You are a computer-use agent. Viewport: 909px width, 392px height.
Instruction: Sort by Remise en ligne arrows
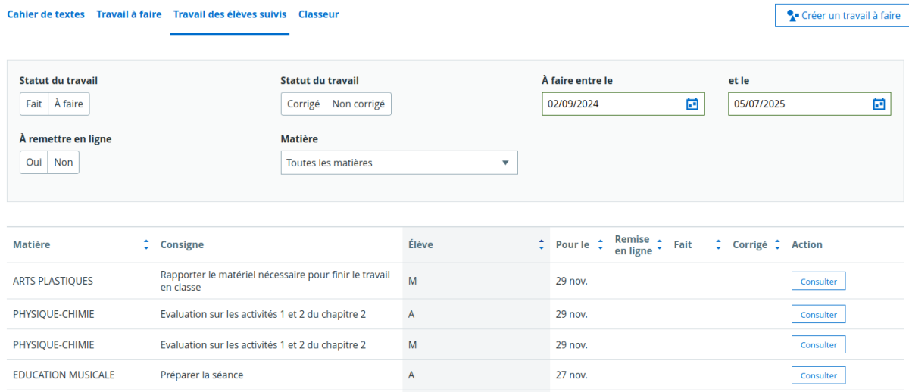(659, 245)
